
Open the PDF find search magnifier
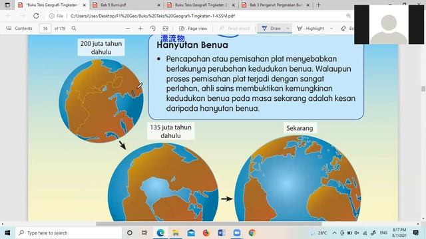pyautogui.click(x=74, y=28)
